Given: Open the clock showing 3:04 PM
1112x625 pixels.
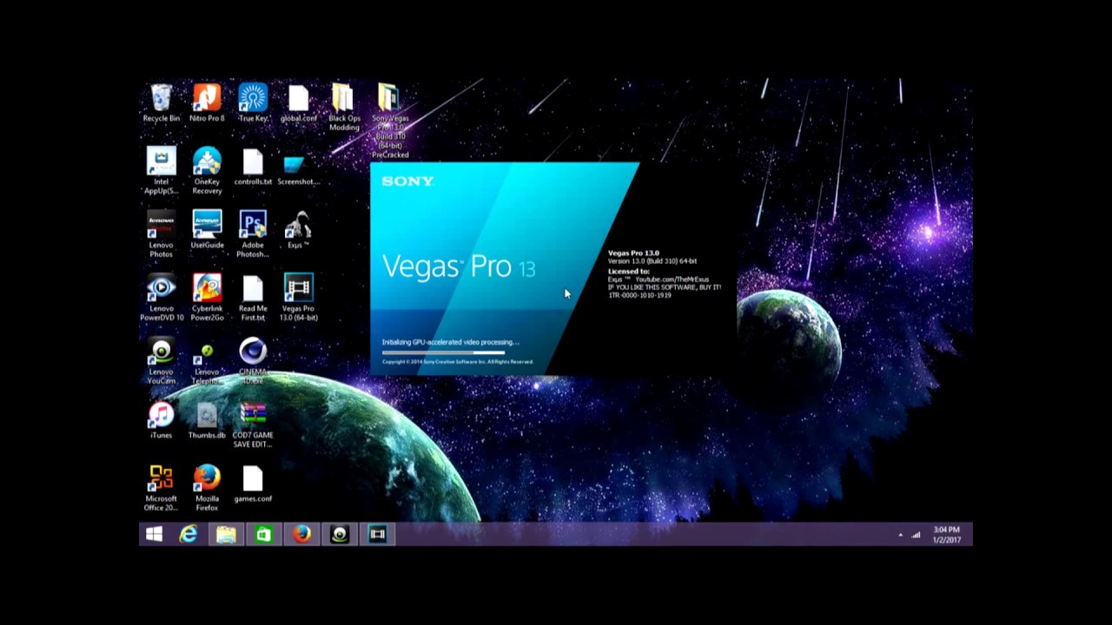Looking at the screenshot, I should (947, 535).
